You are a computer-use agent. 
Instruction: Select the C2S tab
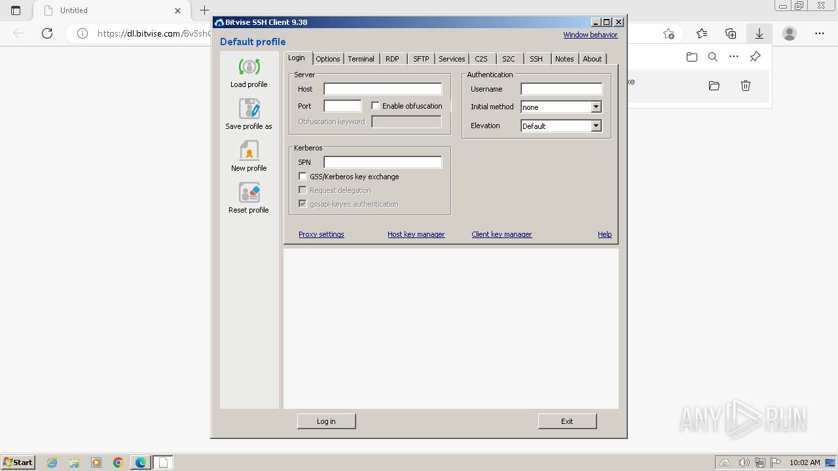(x=481, y=59)
